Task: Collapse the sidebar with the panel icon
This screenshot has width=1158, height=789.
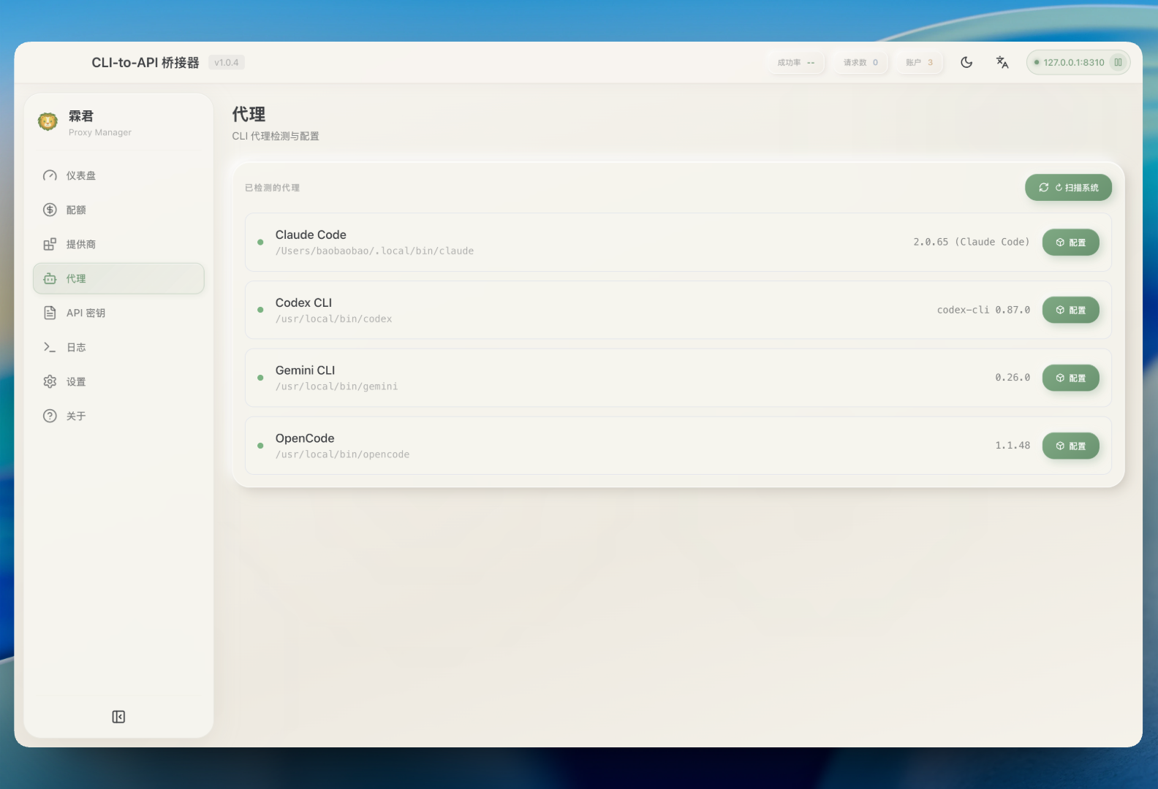Action: pyautogui.click(x=118, y=717)
